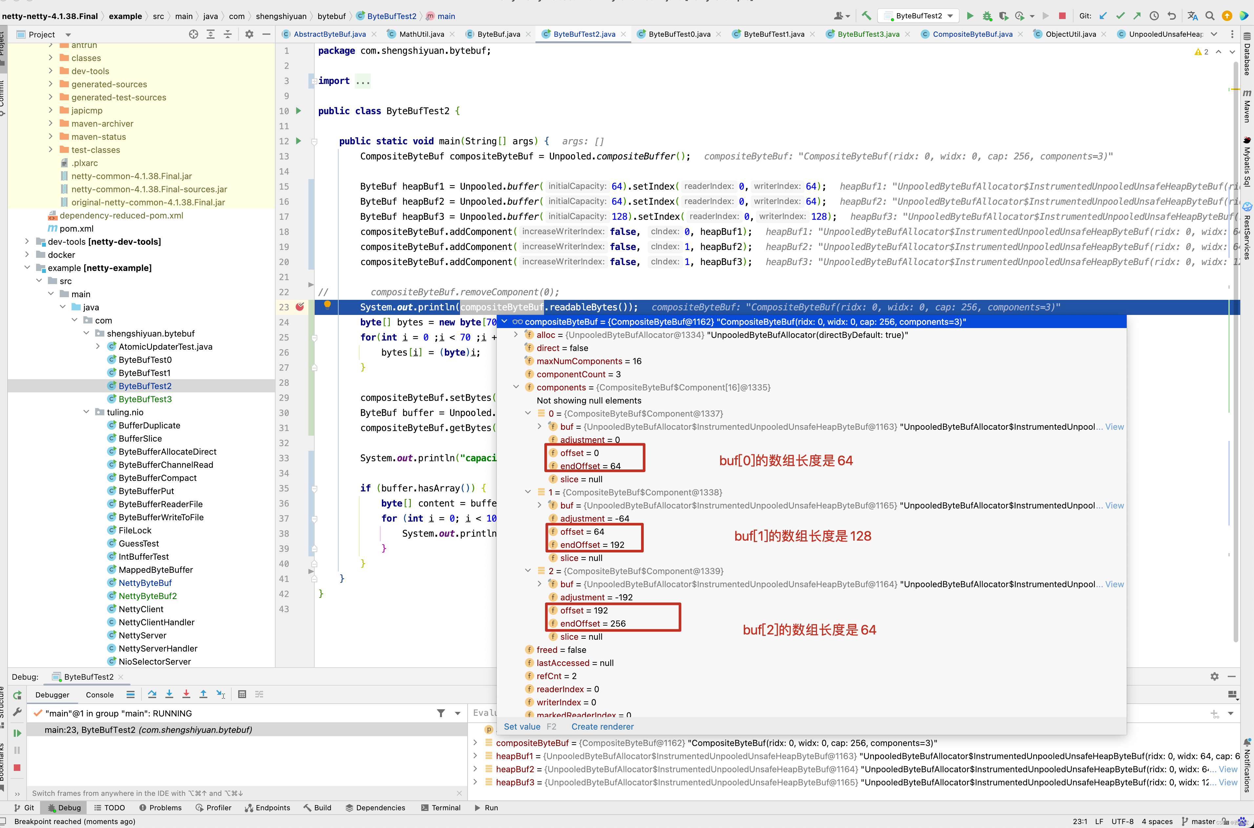Click View link for component 0 buf
1254x828 pixels.
1114,427
